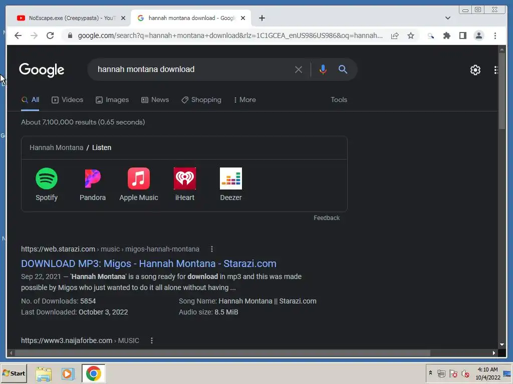Open the muted volume tray icon
Viewport: 513px width, 384px height.
465,373
